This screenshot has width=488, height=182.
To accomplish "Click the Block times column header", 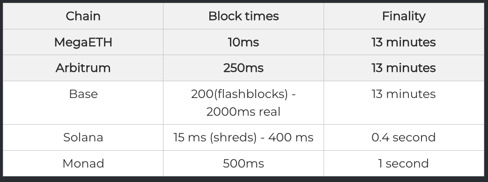I will (244, 16).
